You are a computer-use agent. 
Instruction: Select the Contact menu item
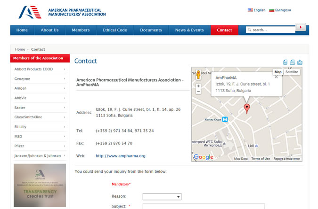tap(225, 30)
